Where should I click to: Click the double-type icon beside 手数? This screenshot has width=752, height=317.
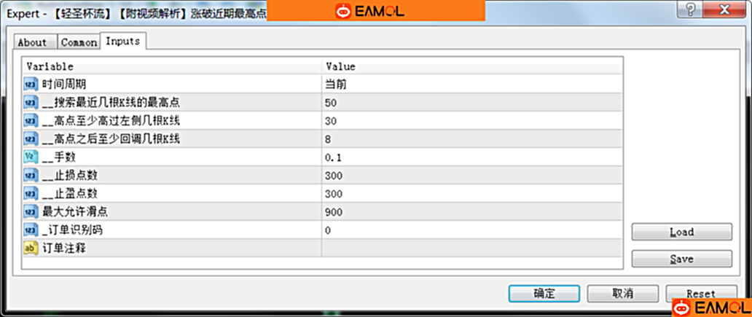pos(30,157)
